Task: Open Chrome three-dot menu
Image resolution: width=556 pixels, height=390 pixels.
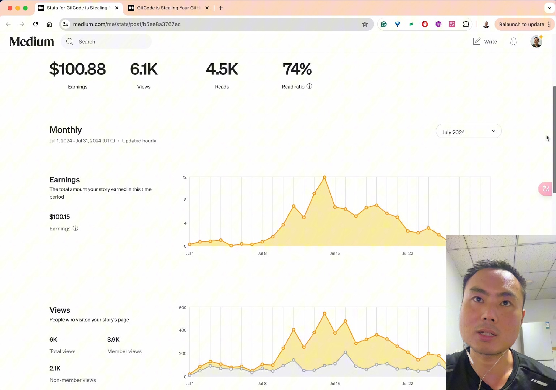Action: pos(549,24)
